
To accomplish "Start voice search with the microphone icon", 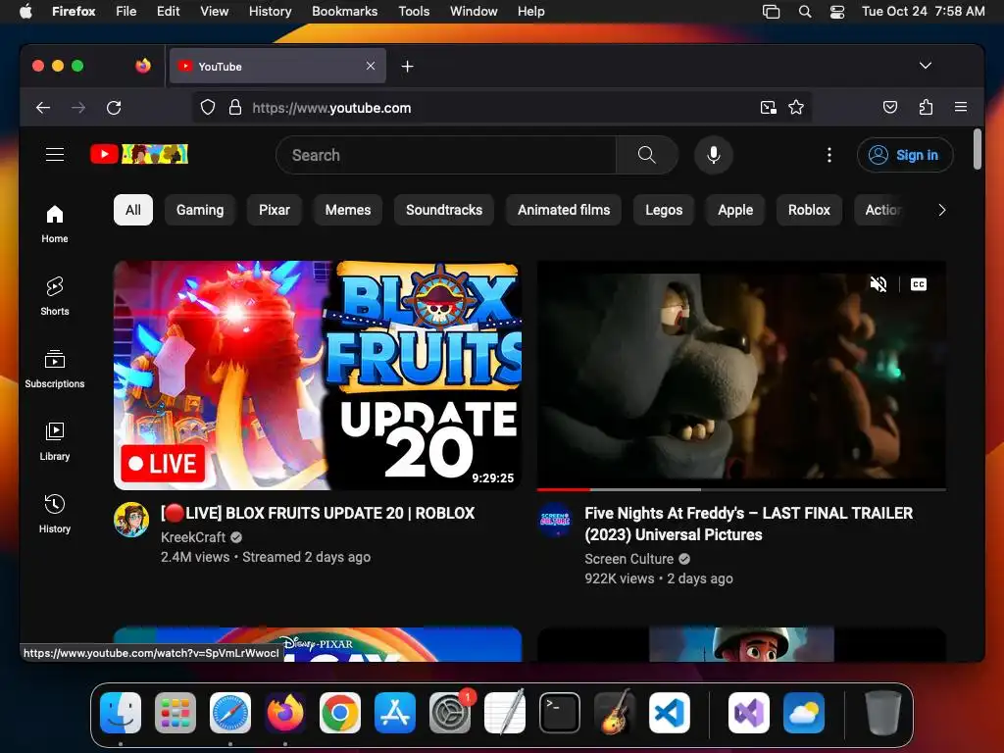I will (x=714, y=155).
